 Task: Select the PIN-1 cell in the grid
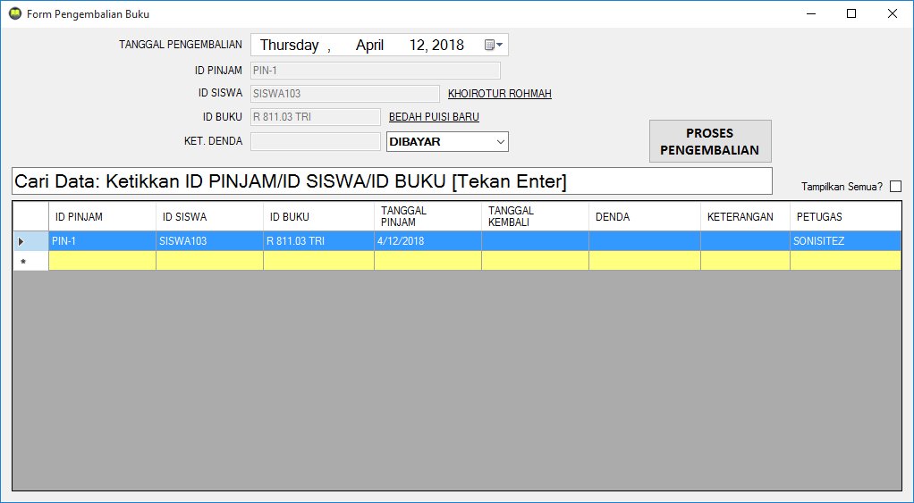coord(102,241)
